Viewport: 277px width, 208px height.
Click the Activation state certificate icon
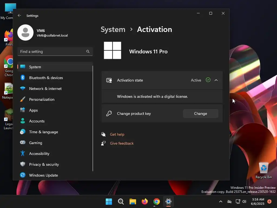click(109, 80)
